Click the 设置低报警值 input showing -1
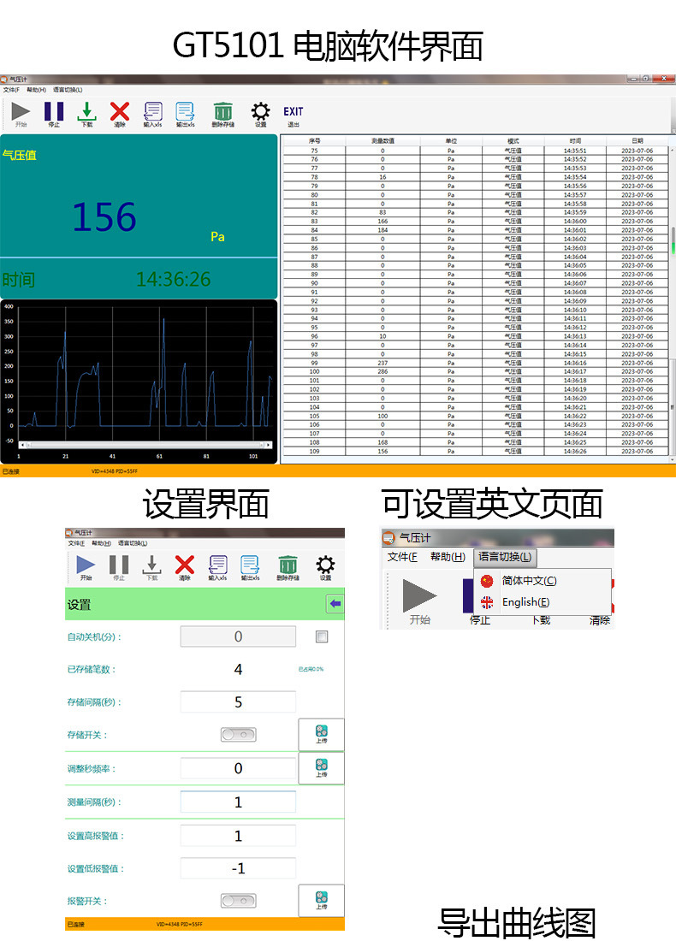 point(239,868)
